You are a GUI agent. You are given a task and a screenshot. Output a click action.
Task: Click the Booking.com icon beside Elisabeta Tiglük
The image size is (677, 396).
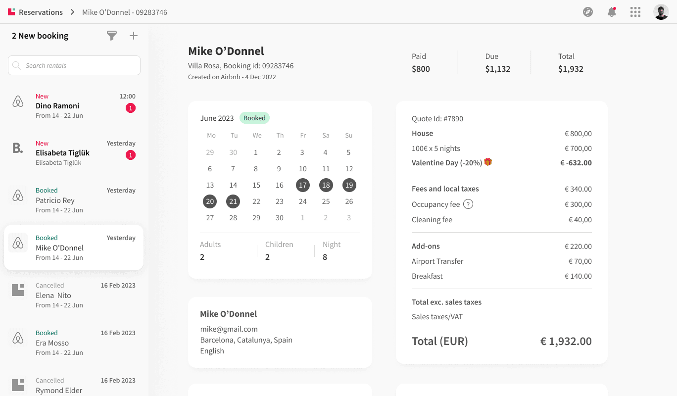pyautogui.click(x=18, y=148)
